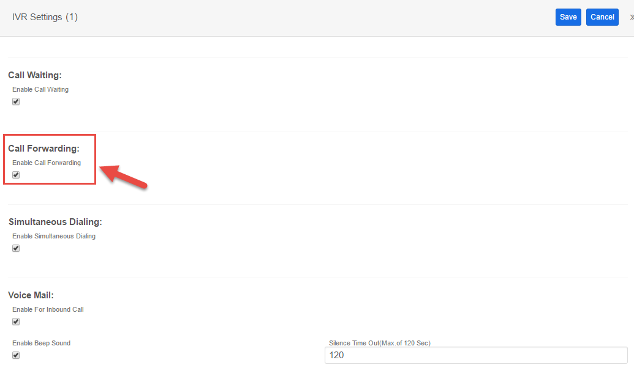
Task: Disable the checkbox under Enable Simultaneous Dialing
Action: (16, 249)
